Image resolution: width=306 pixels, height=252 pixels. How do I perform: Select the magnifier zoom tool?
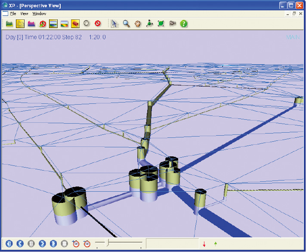coord(126,23)
